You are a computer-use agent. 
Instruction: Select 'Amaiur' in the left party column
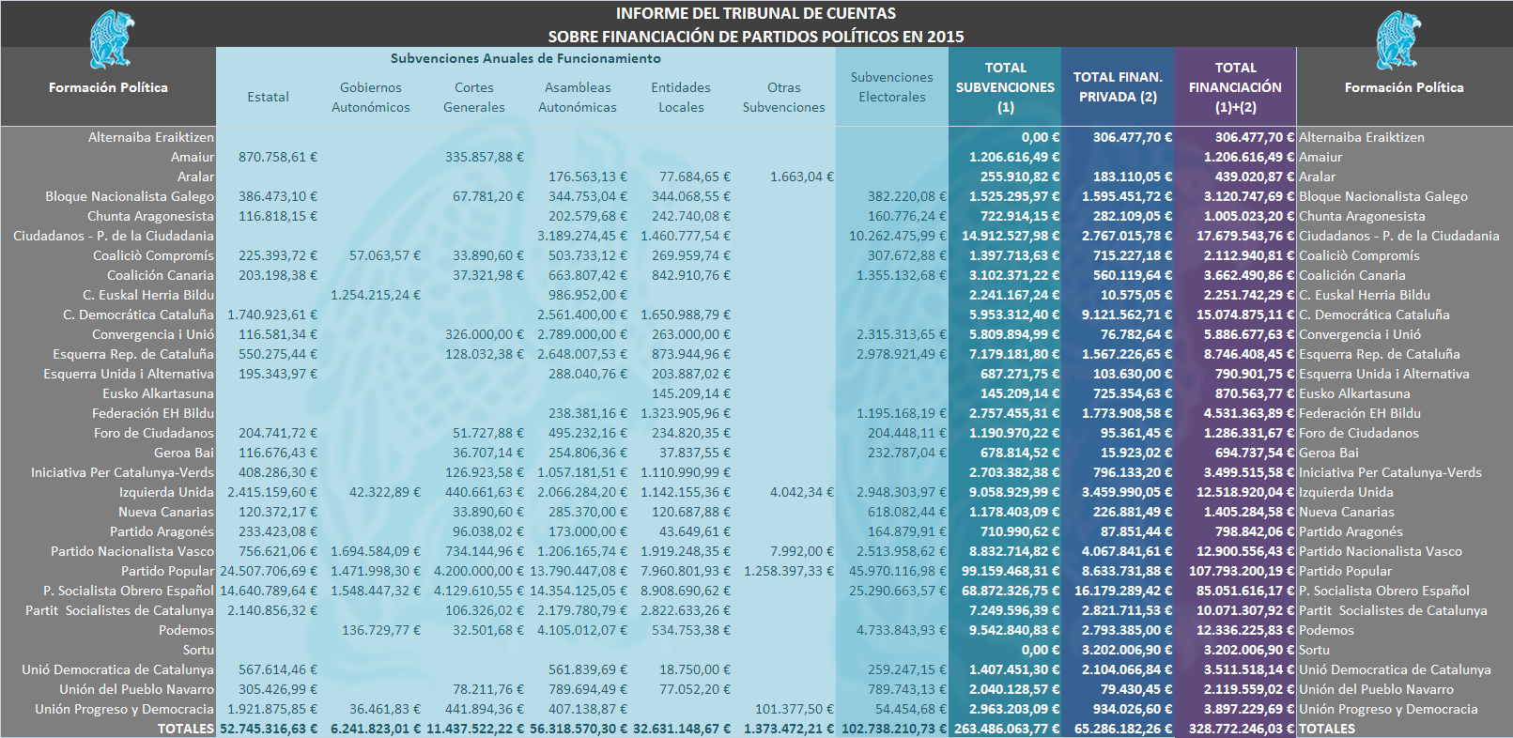click(193, 157)
